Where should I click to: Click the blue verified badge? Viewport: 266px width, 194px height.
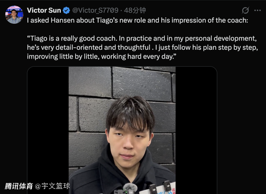(x=66, y=11)
